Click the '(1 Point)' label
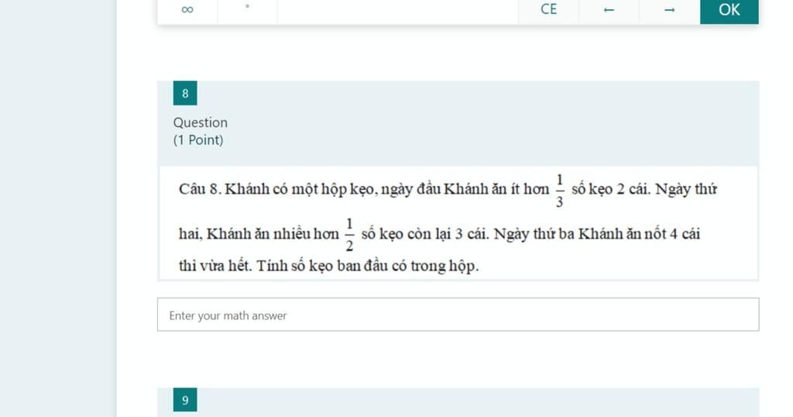The height and width of the screenshot is (417, 793). [x=198, y=140]
